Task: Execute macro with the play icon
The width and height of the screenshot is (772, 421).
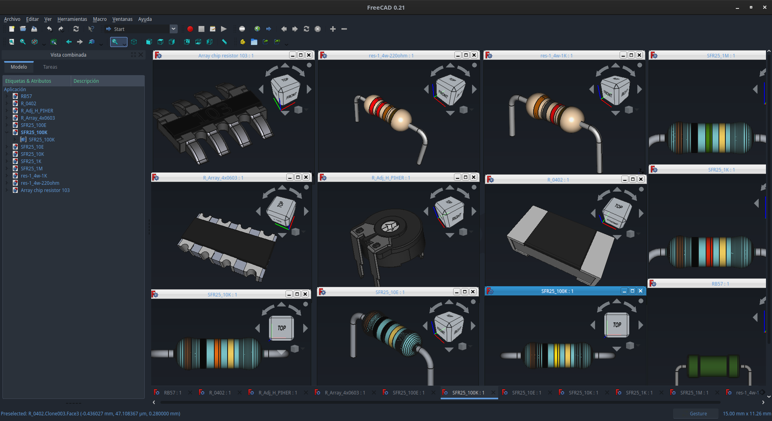Action: [224, 29]
